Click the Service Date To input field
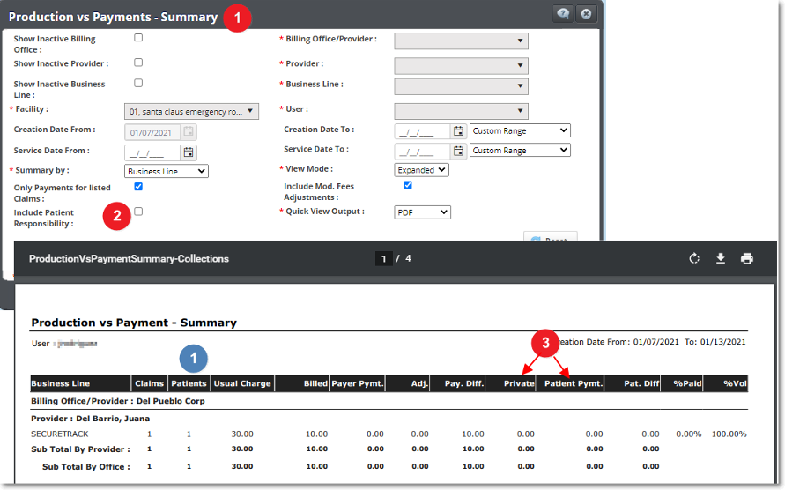This screenshot has width=785, height=490. coord(422,151)
